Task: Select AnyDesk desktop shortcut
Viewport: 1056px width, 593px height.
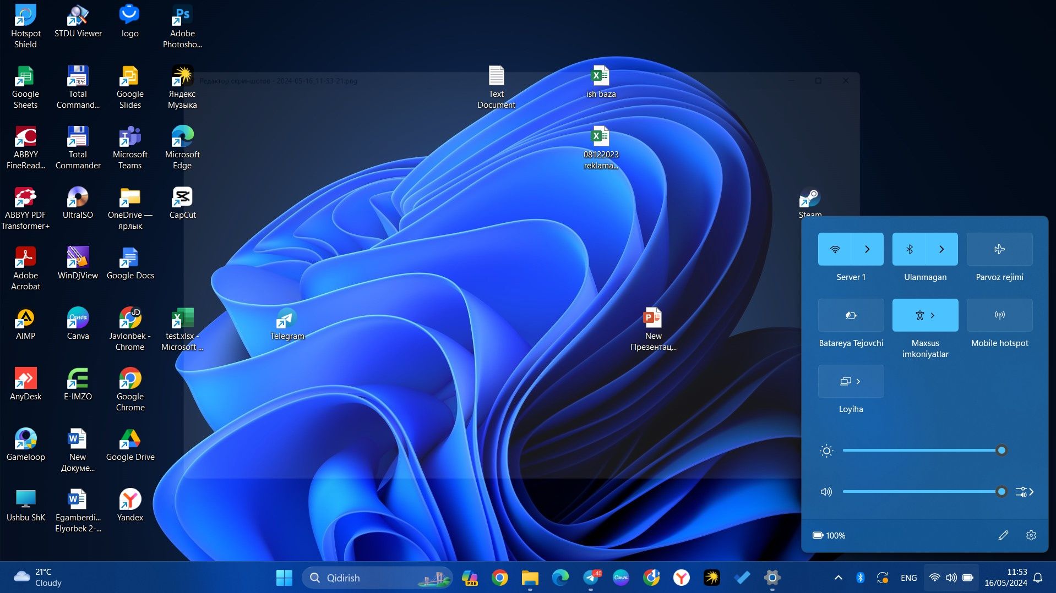Action: click(25, 384)
